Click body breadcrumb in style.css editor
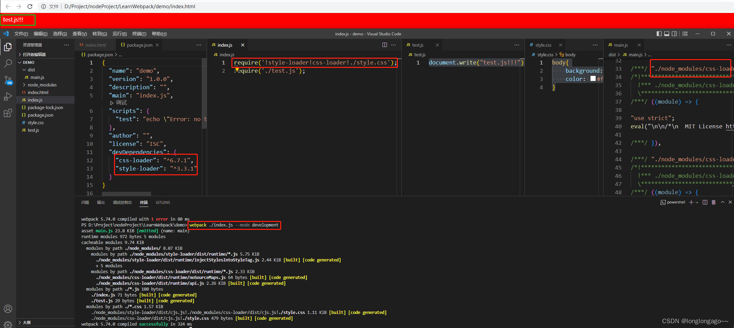 567,55
